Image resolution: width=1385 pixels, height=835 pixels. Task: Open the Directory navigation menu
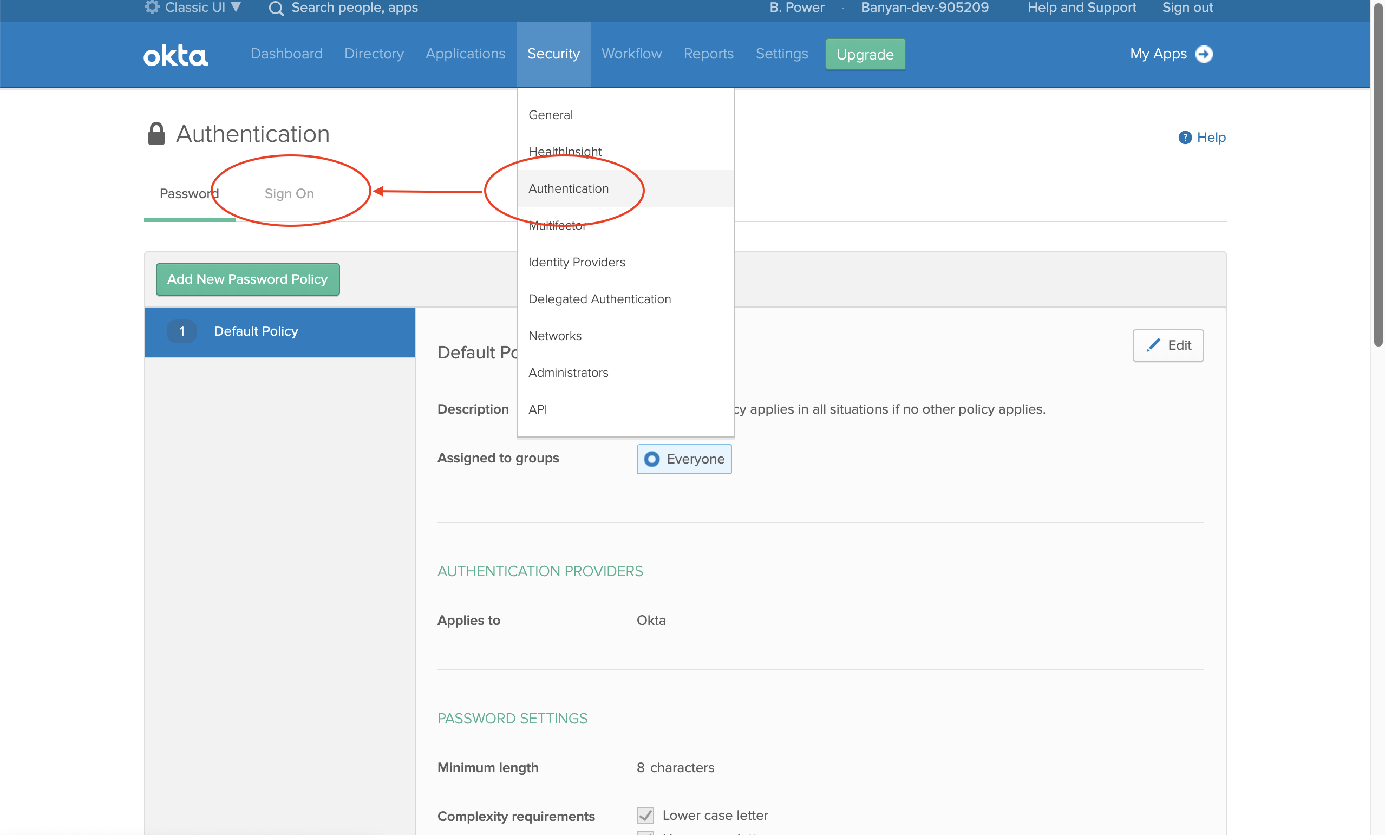374,54
